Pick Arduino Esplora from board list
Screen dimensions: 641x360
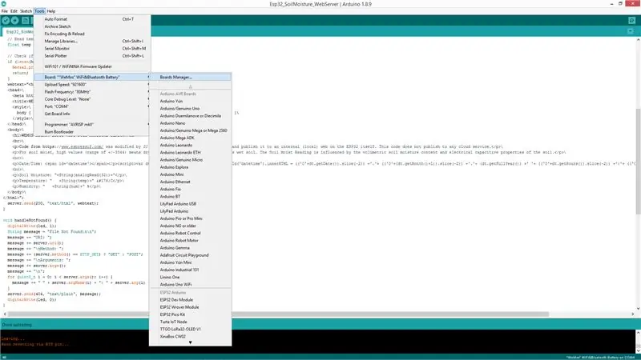[190, 167]
